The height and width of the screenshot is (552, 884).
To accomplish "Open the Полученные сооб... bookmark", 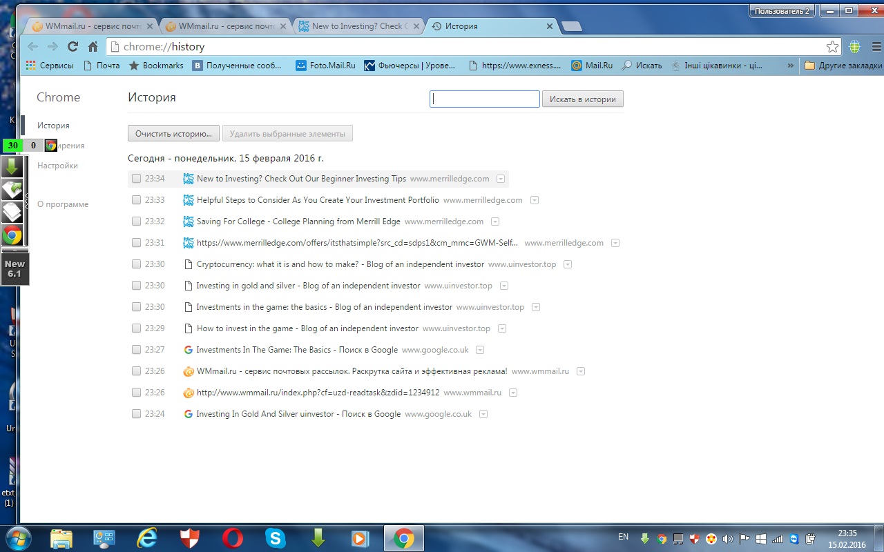I will point(238,66).
